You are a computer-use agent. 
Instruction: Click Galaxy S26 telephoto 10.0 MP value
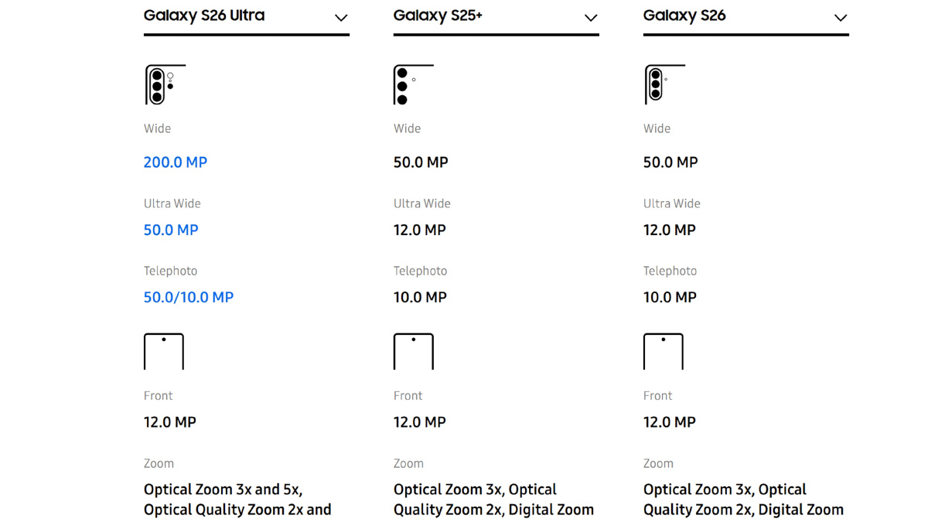[670, 297]
